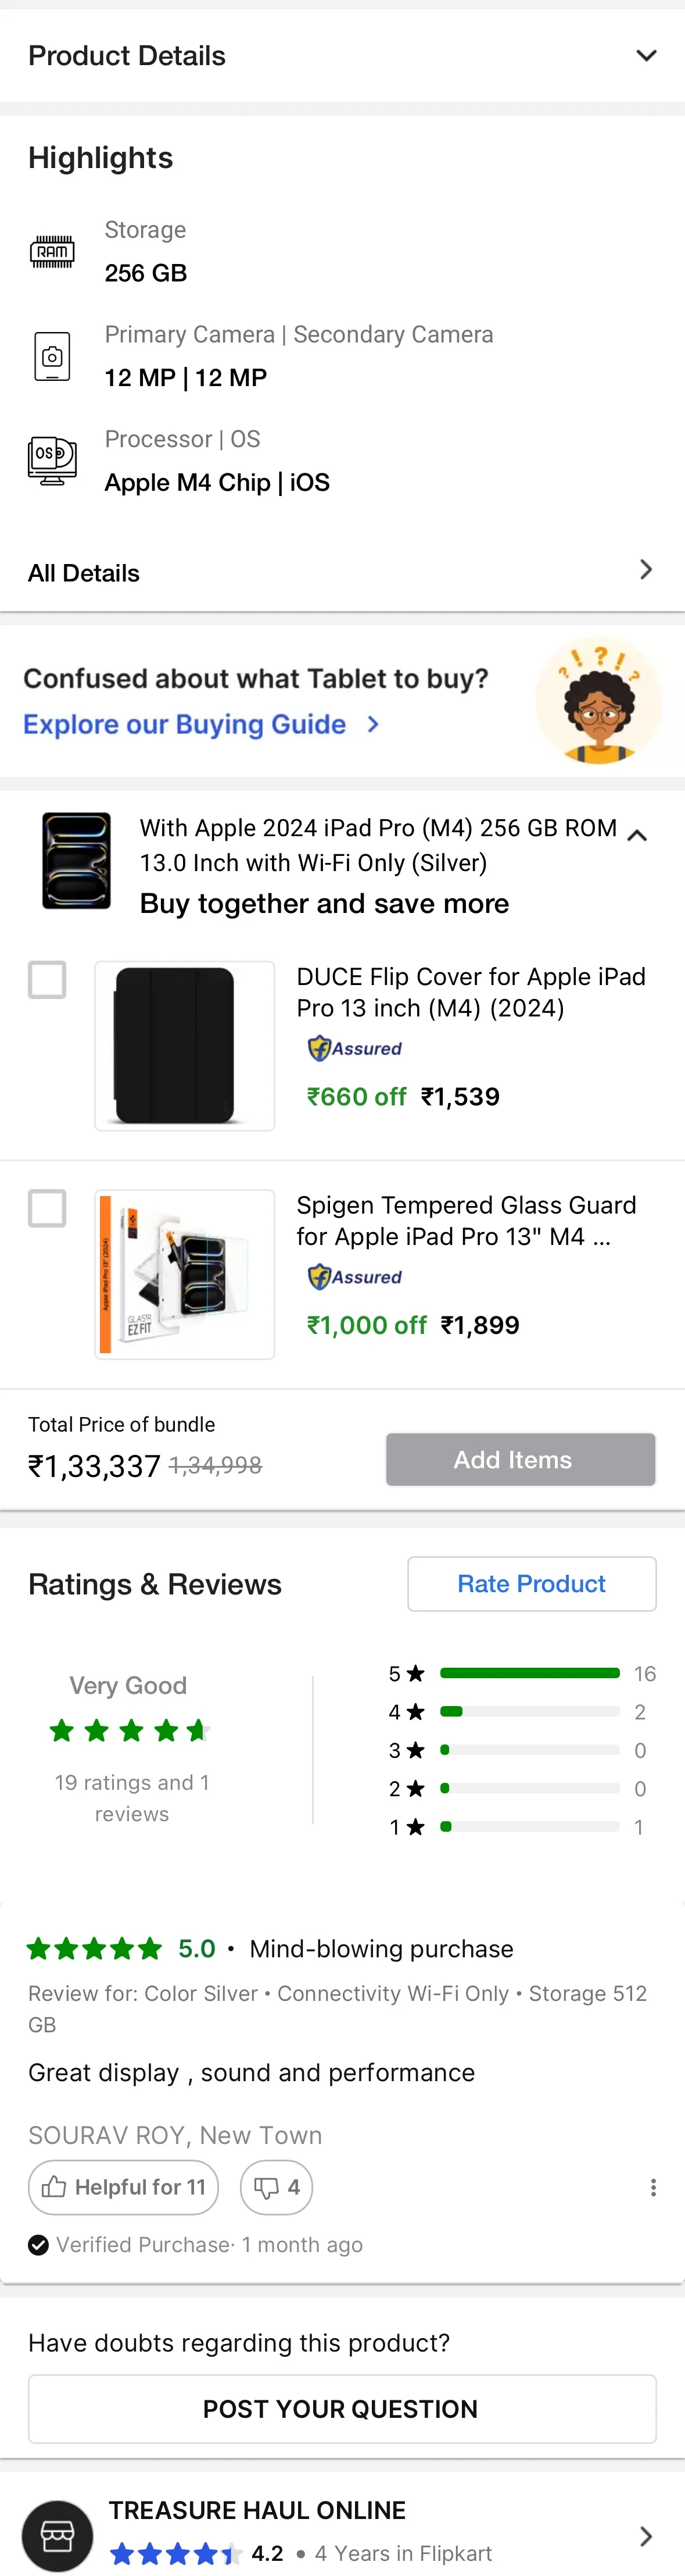Image resolution: width=685 pixels, height=2576 pixels.
Task: Open All Details arrow
Action: (x=645, y=570)
